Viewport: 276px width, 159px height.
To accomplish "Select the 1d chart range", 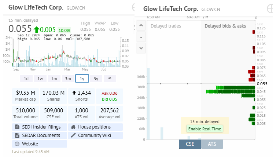I will (x=26, y=79).
